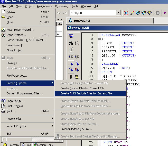Click the Jump to previous bookmark icon
This screenshot has width=168, height=146.
click(x=71, y=69)
